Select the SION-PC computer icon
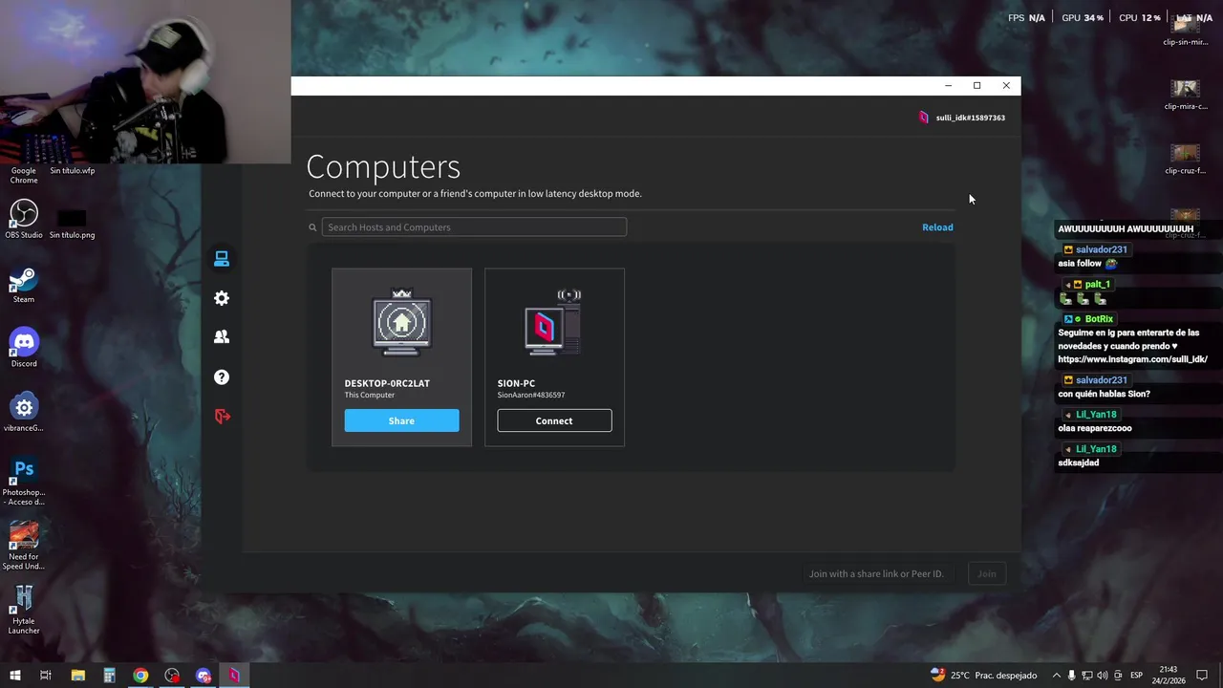The width and height of the screenshot is (1223, 688). 553,322
